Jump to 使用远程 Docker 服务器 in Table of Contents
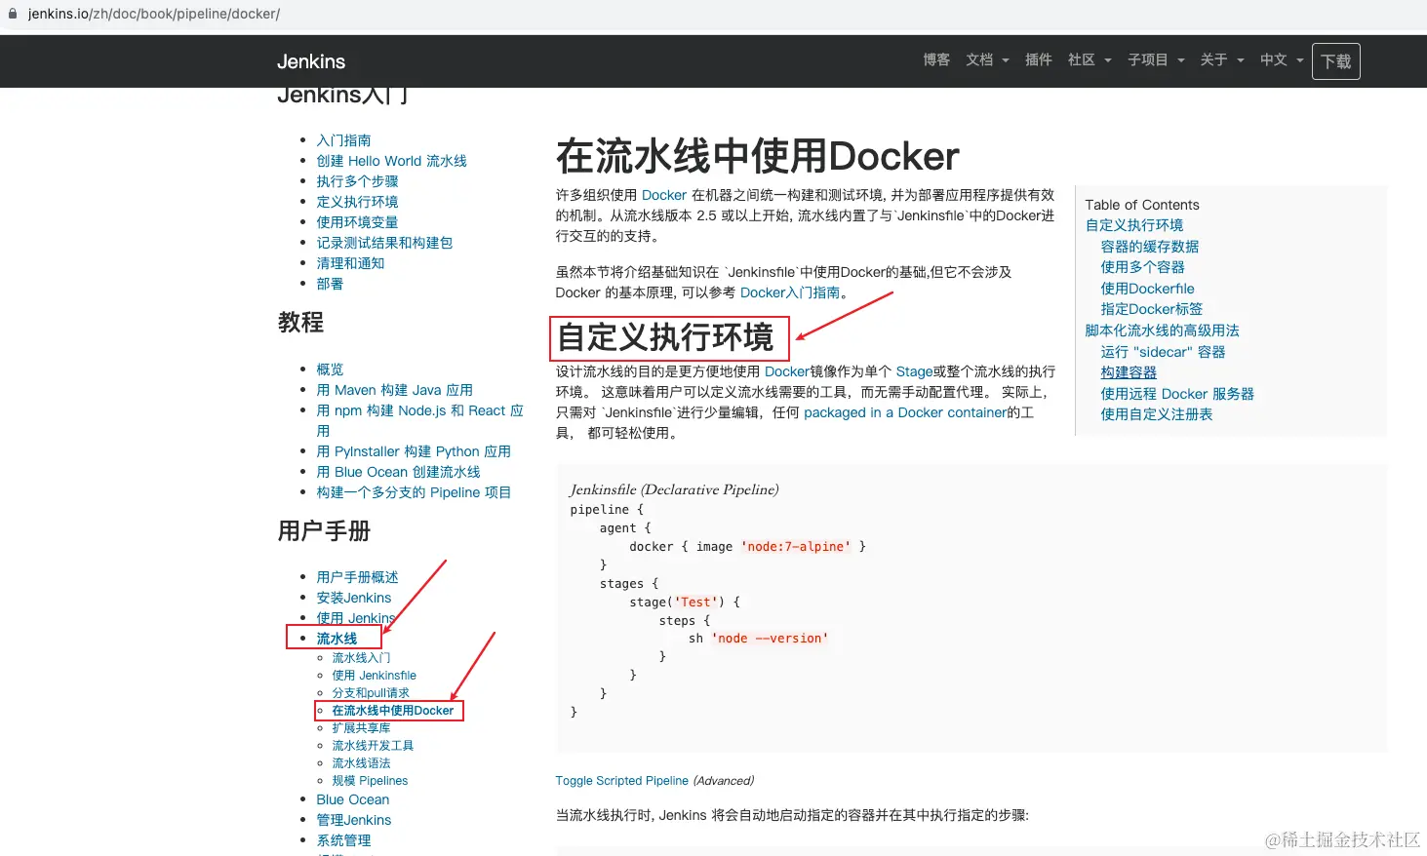This screenshot has height=856, width=1427. (1177, 394)
